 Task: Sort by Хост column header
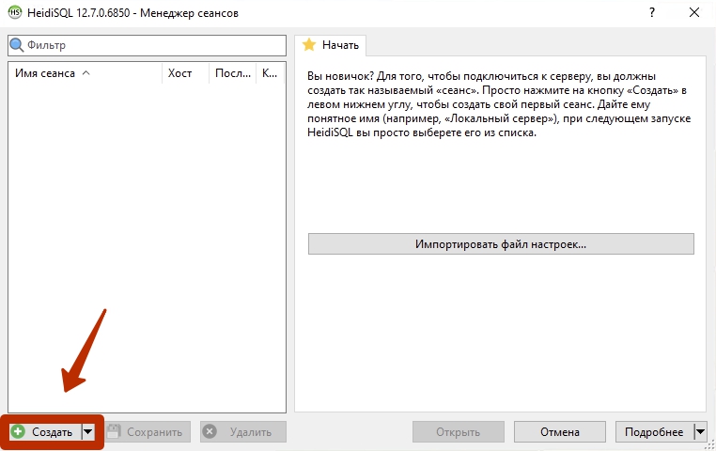[x=185, y=73]
